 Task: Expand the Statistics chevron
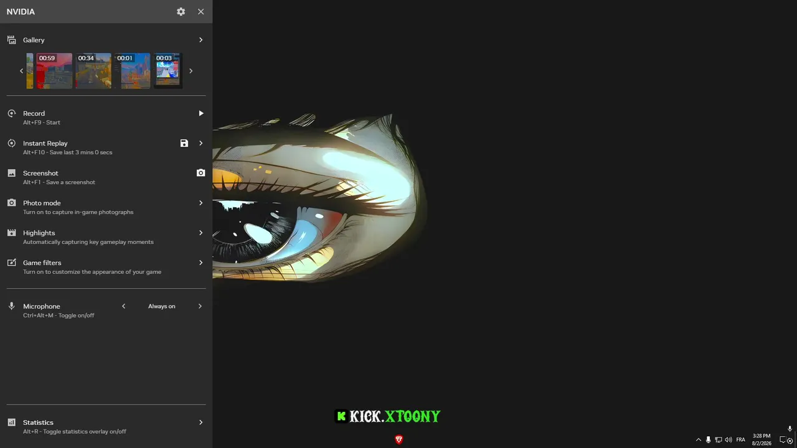tap(200, 422)
